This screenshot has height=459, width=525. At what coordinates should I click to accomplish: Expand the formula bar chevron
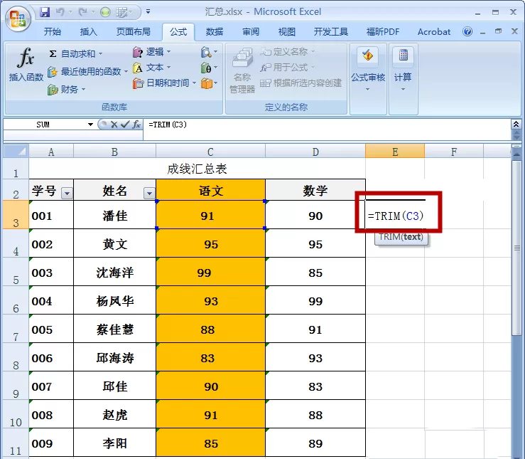click(x=516, y=125)
